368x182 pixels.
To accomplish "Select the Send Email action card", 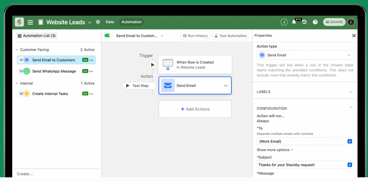I will click(195, 86).
